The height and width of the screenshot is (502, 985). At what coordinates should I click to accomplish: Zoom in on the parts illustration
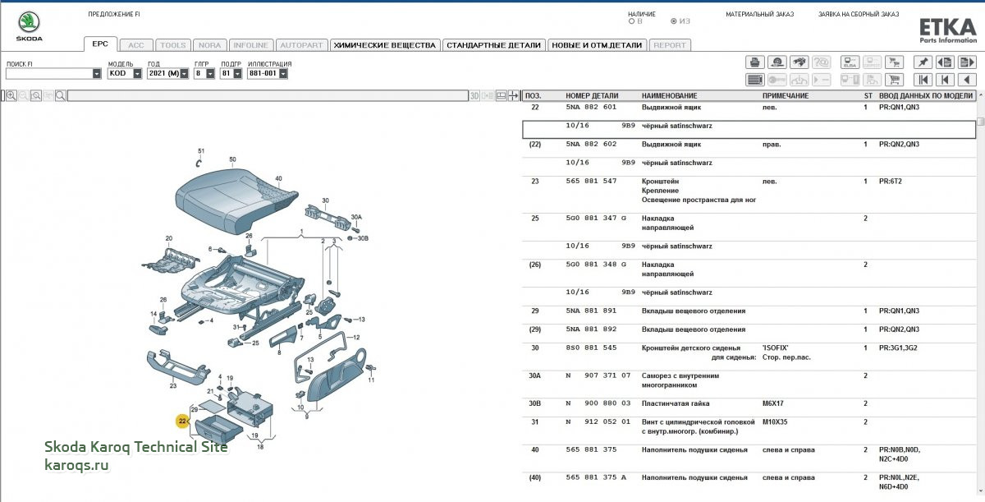11,96
